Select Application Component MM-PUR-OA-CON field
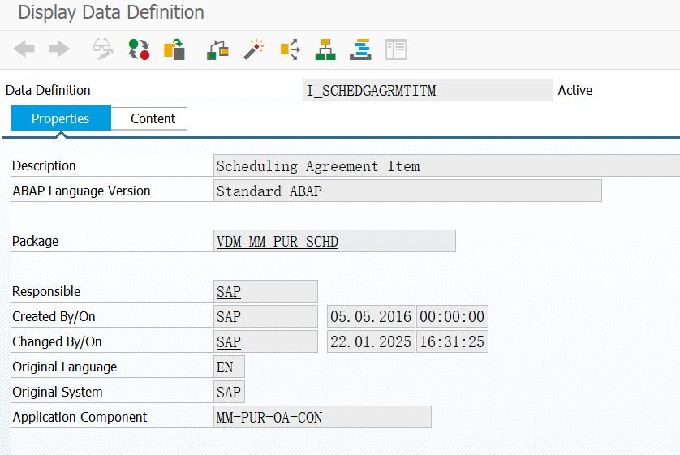Screen dimensions: 680x455 pos(322,417)
